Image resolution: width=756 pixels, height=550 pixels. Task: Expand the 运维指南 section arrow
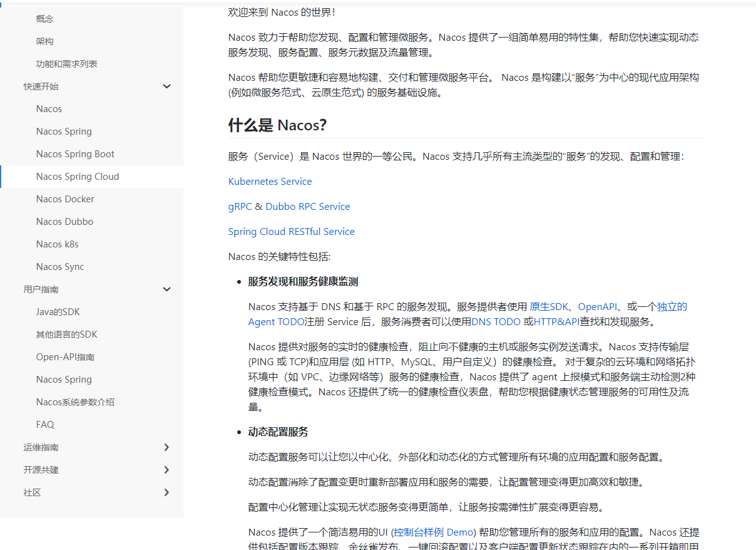tap(166, 447)
